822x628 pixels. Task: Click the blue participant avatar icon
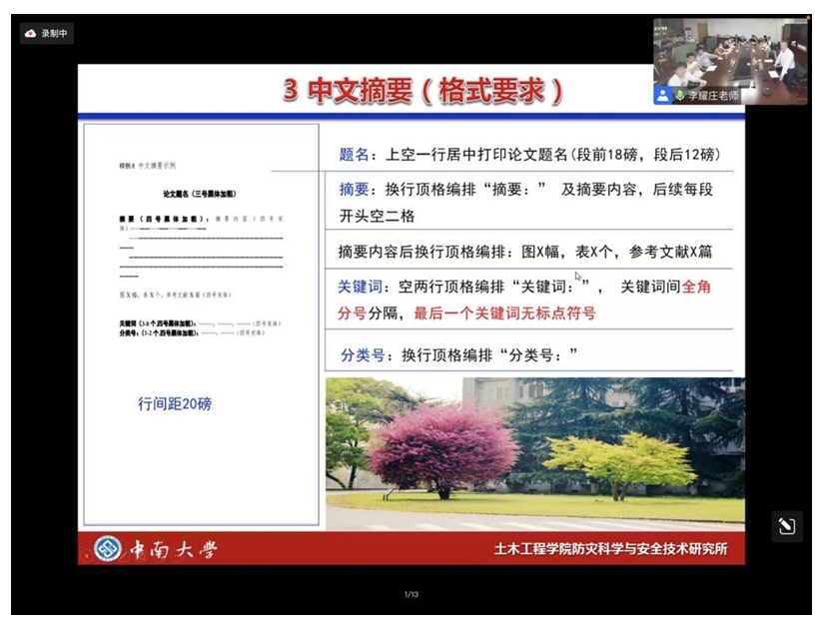coord(662,96)
